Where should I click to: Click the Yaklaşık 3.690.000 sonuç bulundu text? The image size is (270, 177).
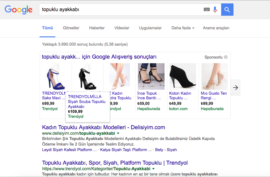(85, 44)
